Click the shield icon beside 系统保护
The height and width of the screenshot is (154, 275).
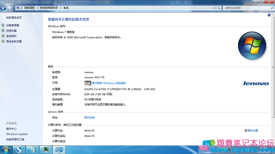tap(3, 36)
